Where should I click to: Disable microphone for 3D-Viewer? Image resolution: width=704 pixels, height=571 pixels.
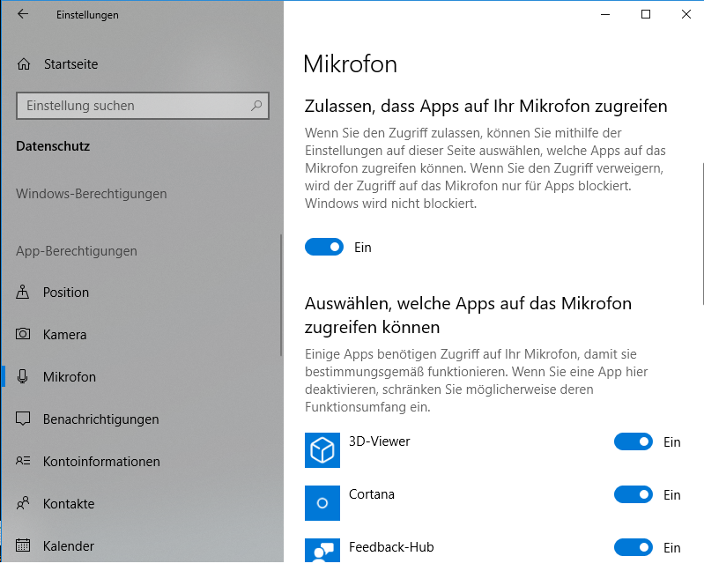click(634, 441)
